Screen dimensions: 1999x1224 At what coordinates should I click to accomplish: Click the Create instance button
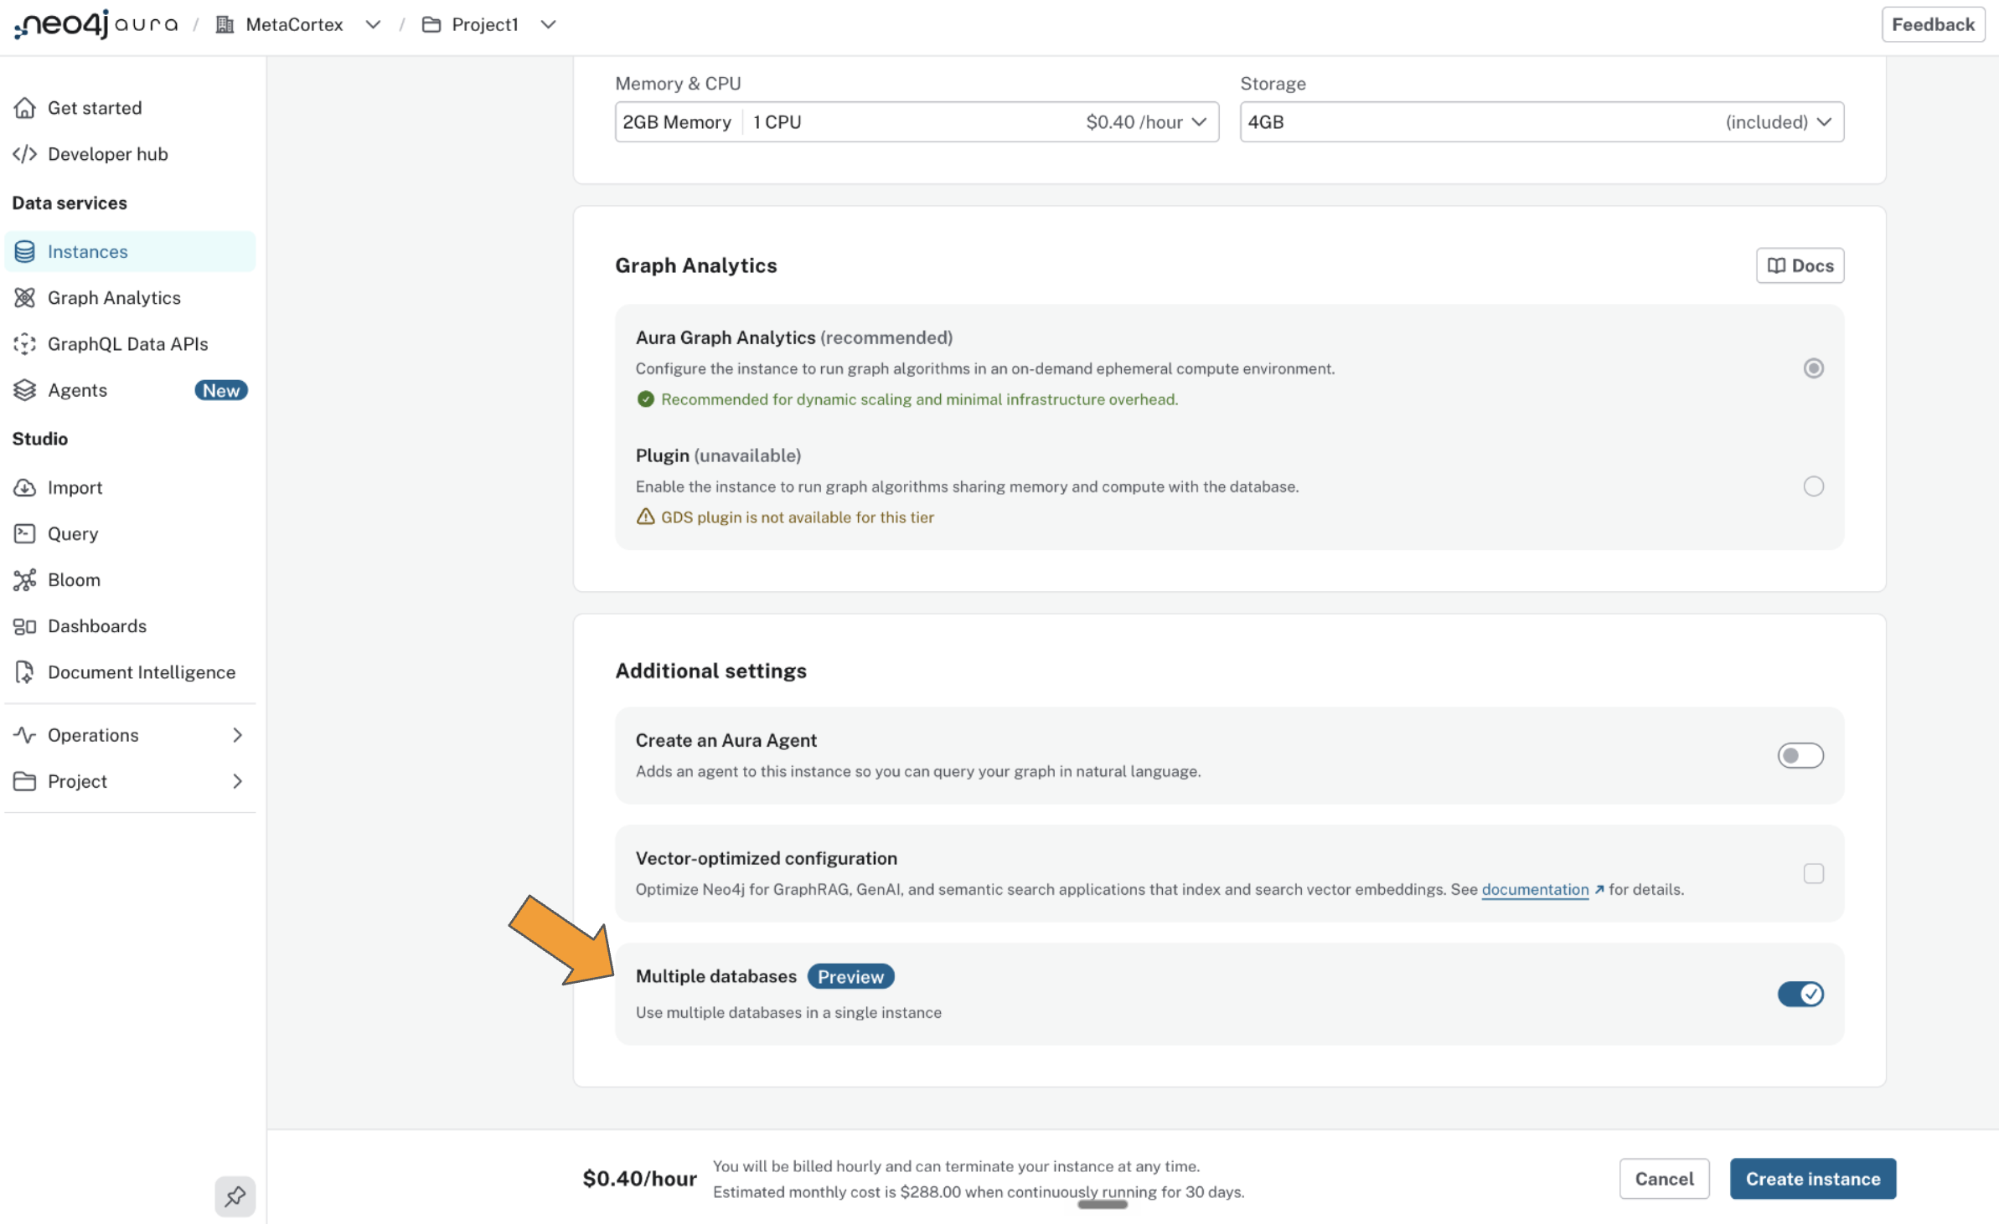point(1813,1179)
